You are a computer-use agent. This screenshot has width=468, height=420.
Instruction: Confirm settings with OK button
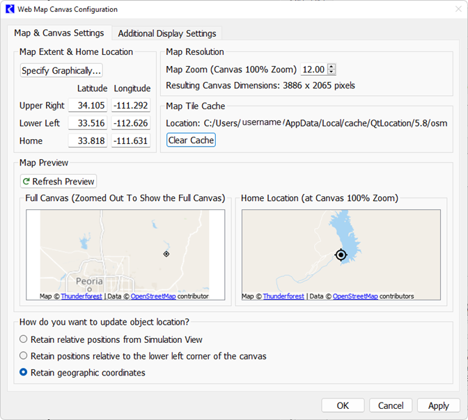[343, 405]
